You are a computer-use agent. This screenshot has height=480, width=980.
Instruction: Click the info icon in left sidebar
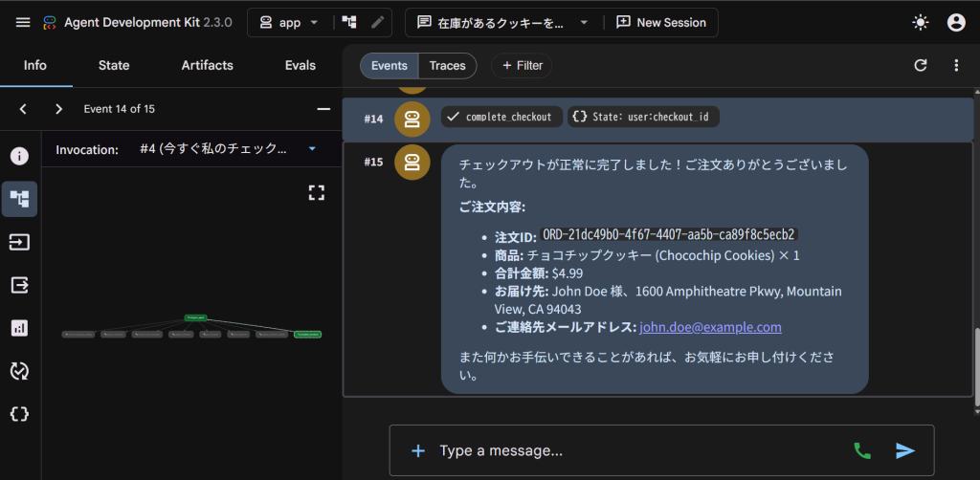[x=19, y=156]
